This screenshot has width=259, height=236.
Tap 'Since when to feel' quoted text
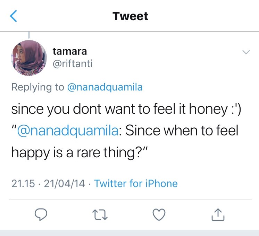(182, 131)
